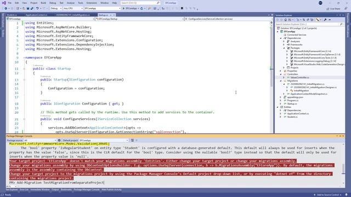The image size is (351, 197).
Task: Click the Switch Views icon in Solution Explorer
Action: click(x=290, y=20)
